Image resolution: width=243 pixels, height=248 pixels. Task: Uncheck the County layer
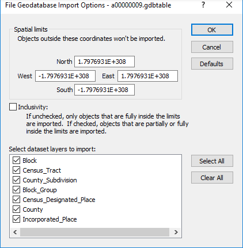click(16, 209)
